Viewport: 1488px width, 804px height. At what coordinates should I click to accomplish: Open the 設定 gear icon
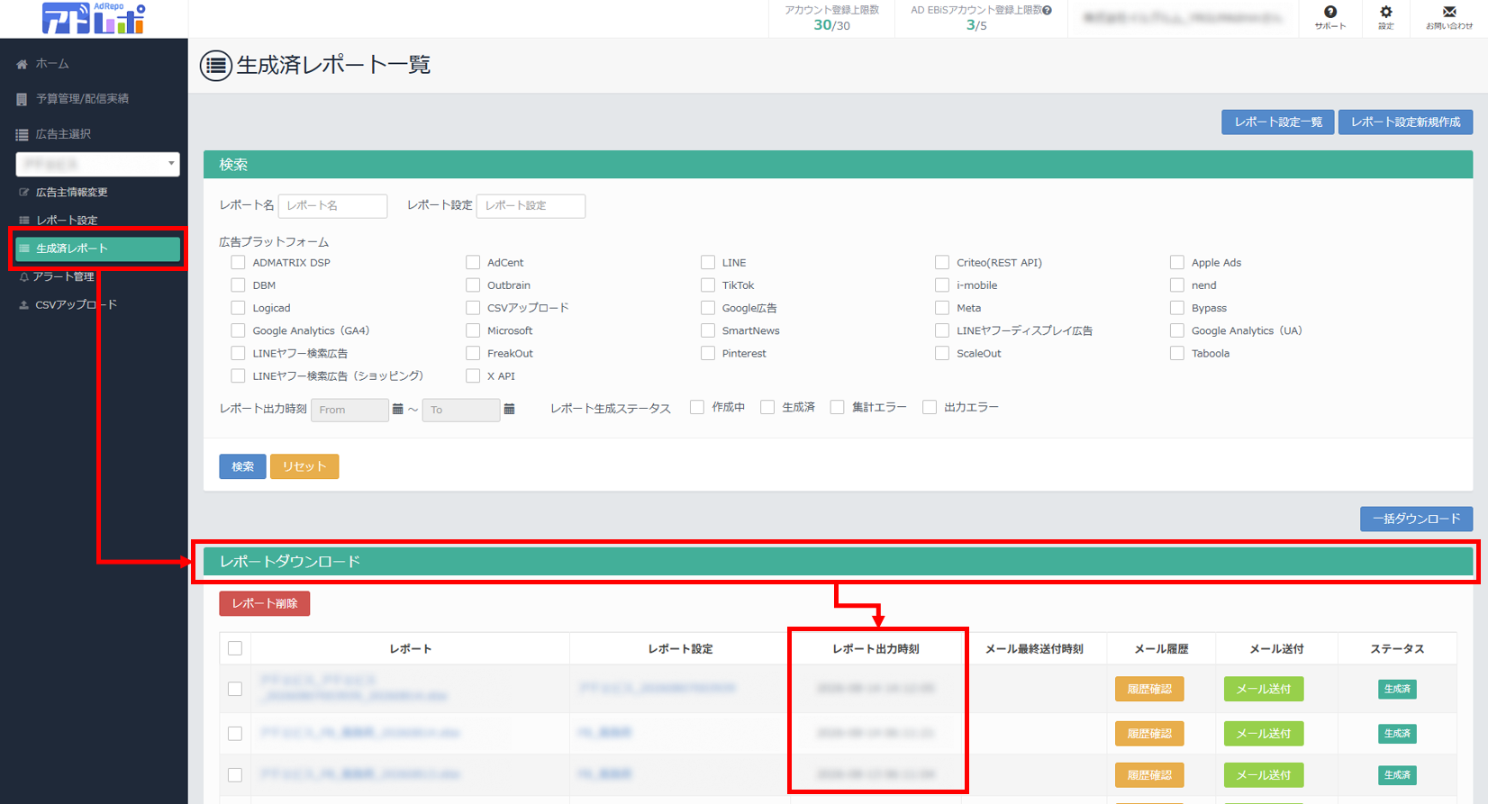[1385, 13]
